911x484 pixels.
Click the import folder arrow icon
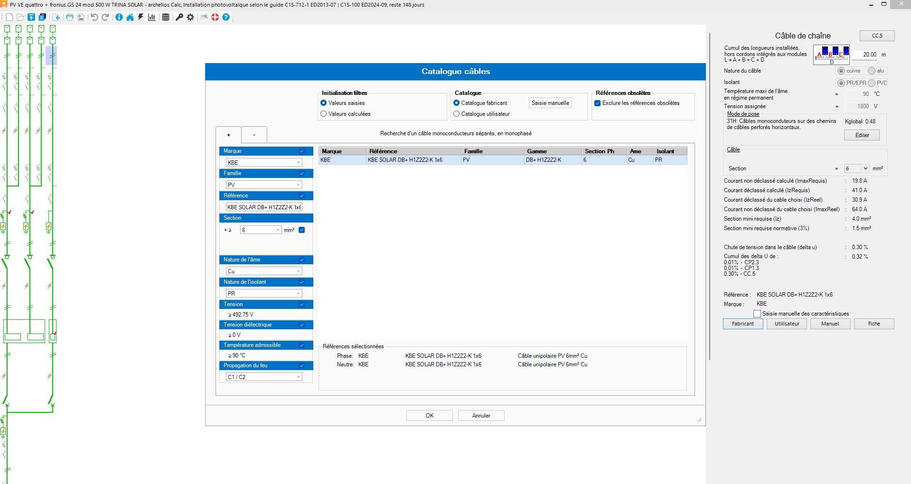tap(56, 17)
